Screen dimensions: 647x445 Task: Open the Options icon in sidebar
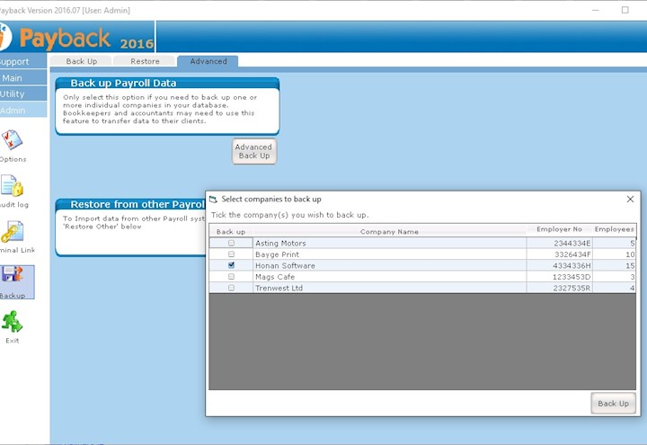pyautogui.click(x=13, y=141)
